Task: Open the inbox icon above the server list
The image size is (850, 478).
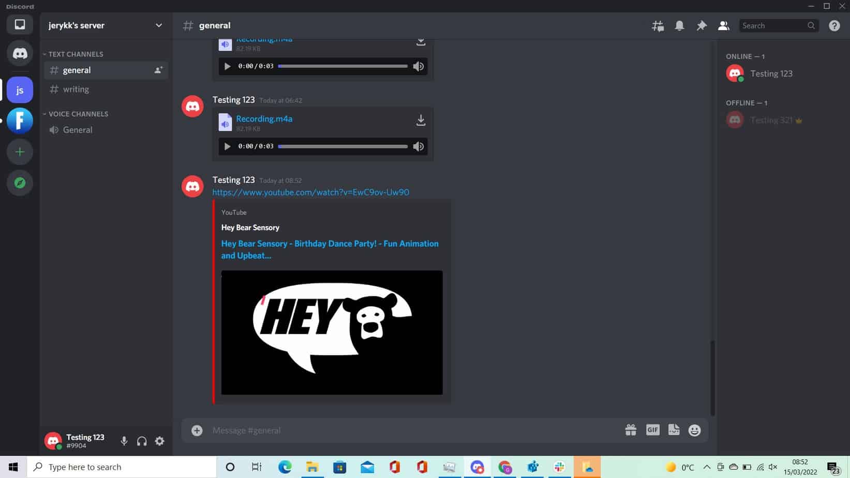Action: pos(20,25)
